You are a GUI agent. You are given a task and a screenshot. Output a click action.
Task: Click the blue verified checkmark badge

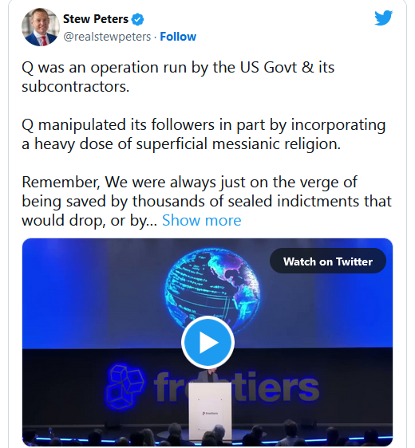coord(137,19)
